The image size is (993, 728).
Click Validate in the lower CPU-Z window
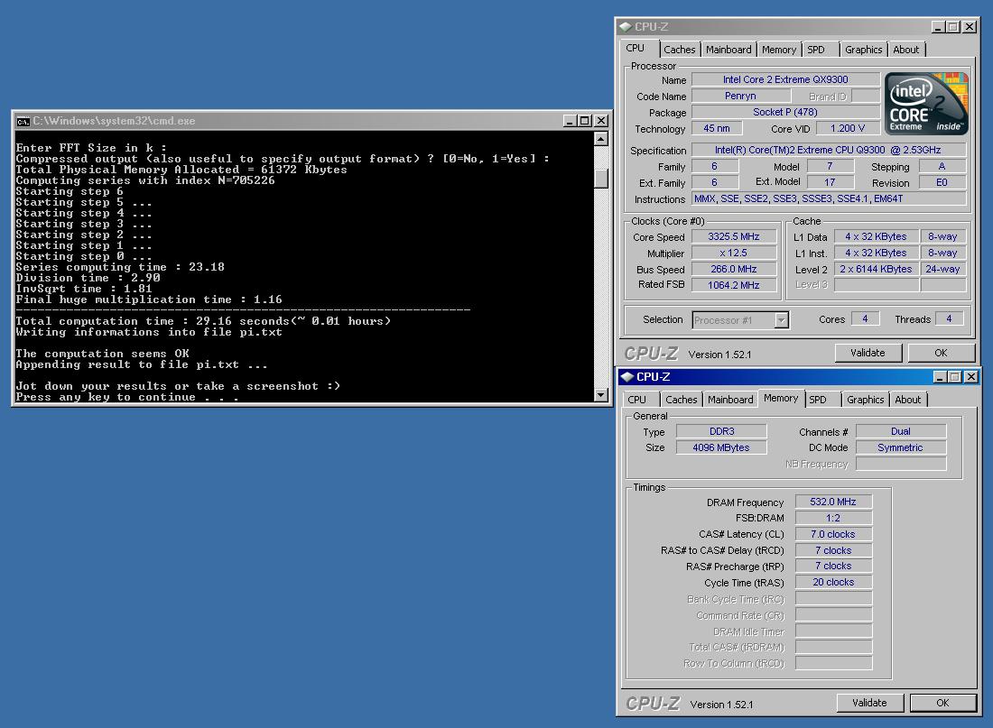pos(869,703)
